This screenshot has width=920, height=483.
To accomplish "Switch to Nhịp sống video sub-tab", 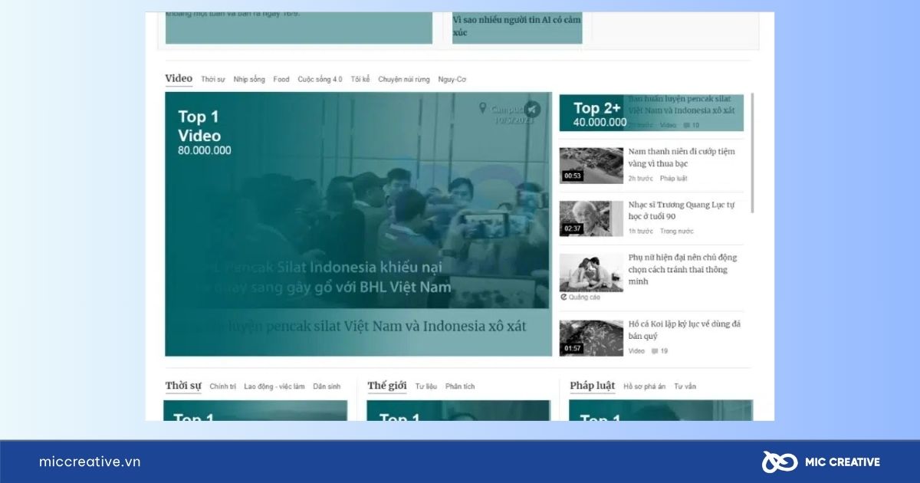I will pyautogui.click(x=249, y=79).
